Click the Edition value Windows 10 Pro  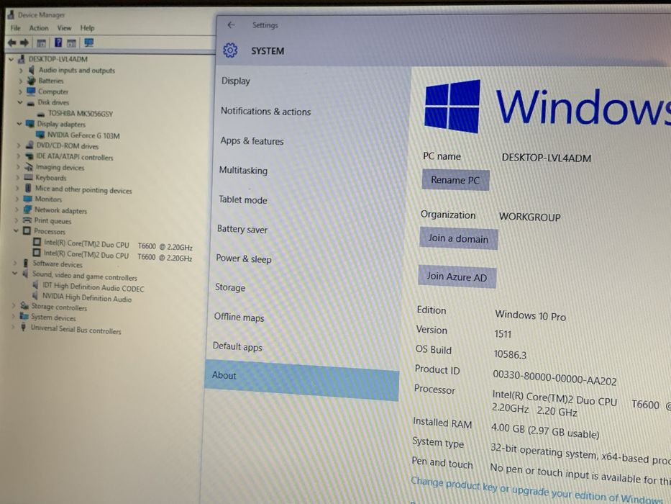[530, 315]
